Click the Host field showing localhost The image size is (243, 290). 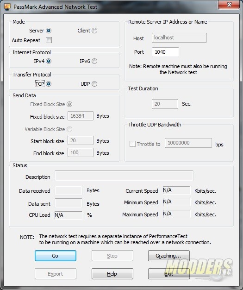pyautogui.click(x=179, y=38)
